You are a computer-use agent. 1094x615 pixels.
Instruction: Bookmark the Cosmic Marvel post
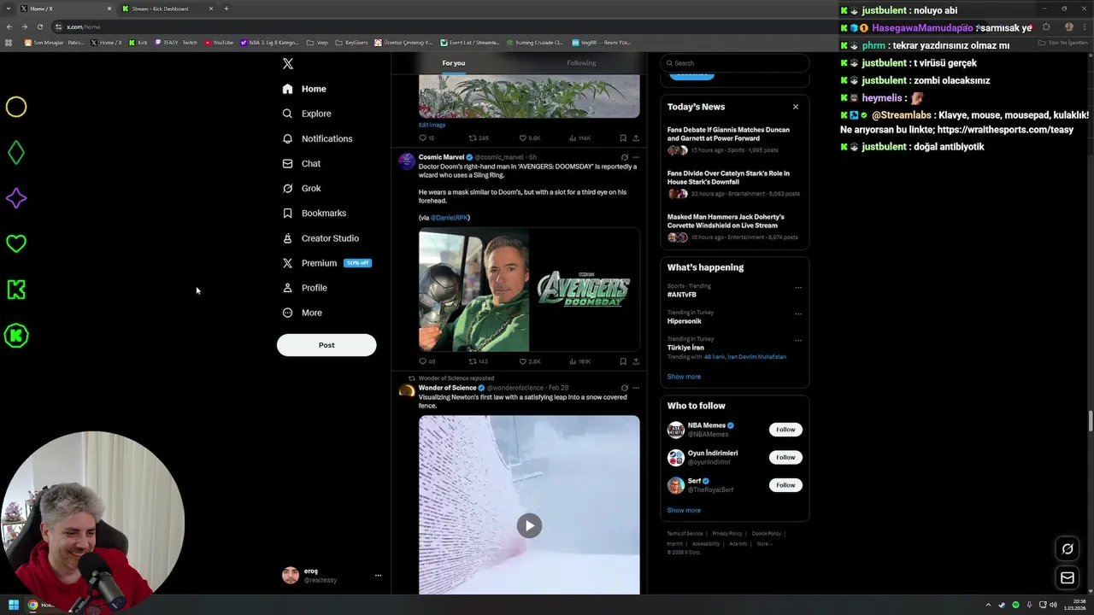point(623,361)
